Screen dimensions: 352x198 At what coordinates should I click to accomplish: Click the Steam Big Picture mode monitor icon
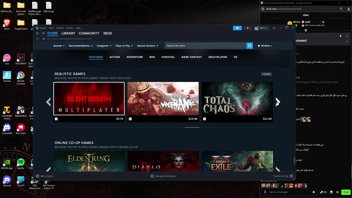[x=274, y=28]
